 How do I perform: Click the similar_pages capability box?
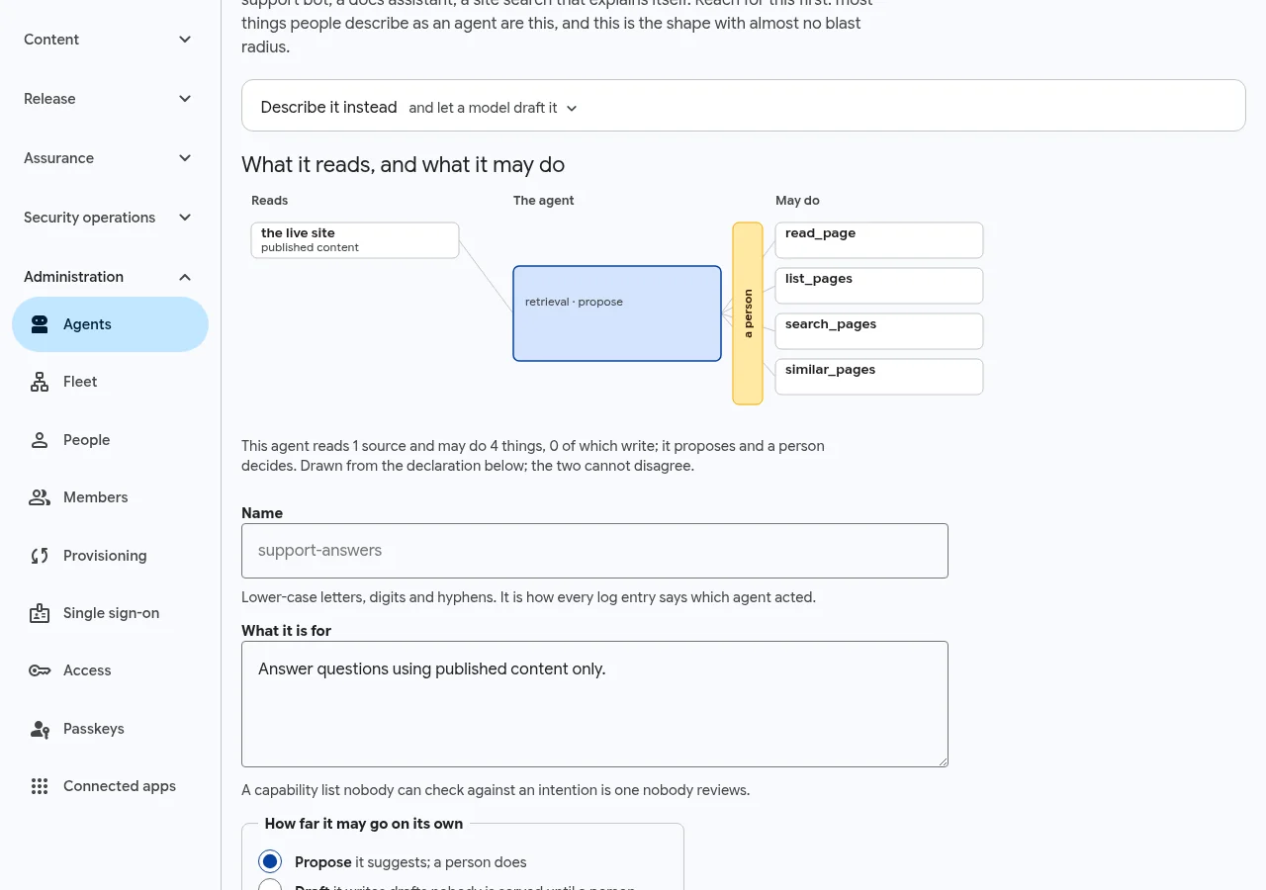click(879, 377)
